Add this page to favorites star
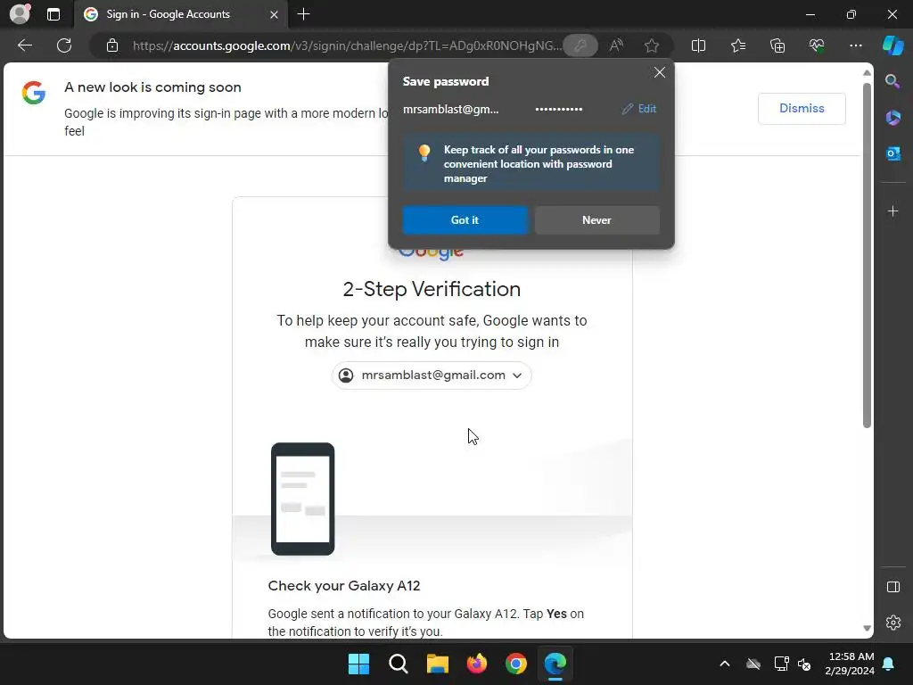 point(652,45)
